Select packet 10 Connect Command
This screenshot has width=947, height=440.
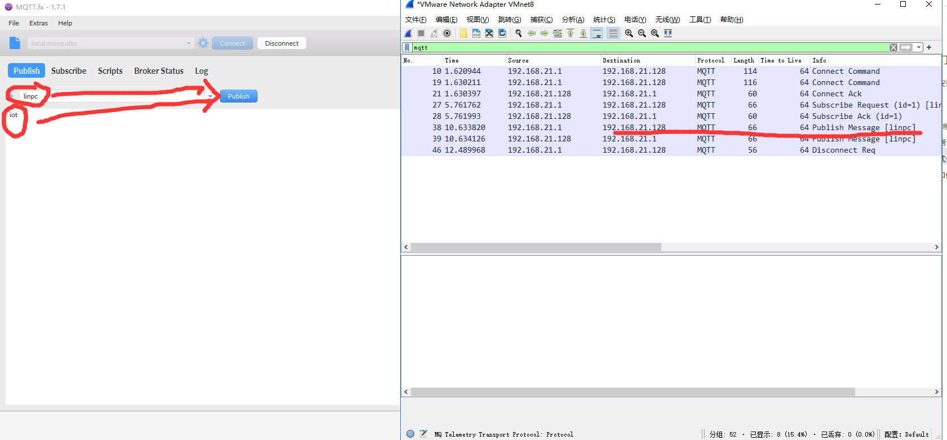pos(671,71)
